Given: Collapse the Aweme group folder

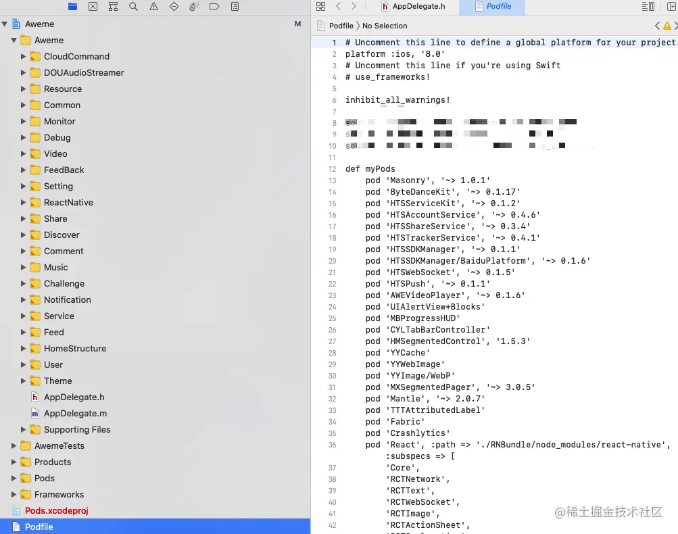Looking at the screenshot, I should click(14, 40).
